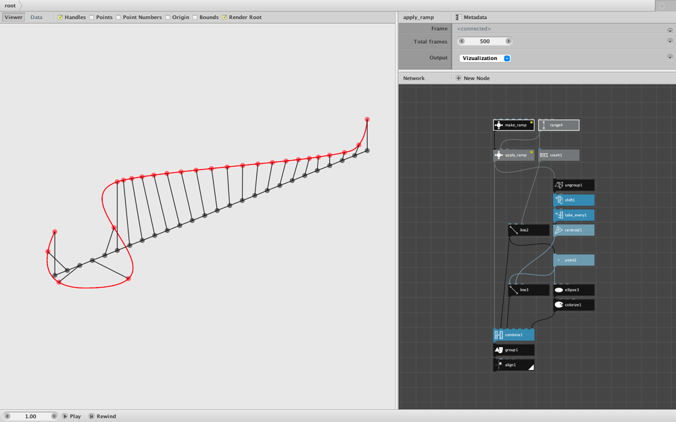676x422 pixels.
Task: Switch to the Data tab
Action: pyautogui.click(x=37, y=18)
